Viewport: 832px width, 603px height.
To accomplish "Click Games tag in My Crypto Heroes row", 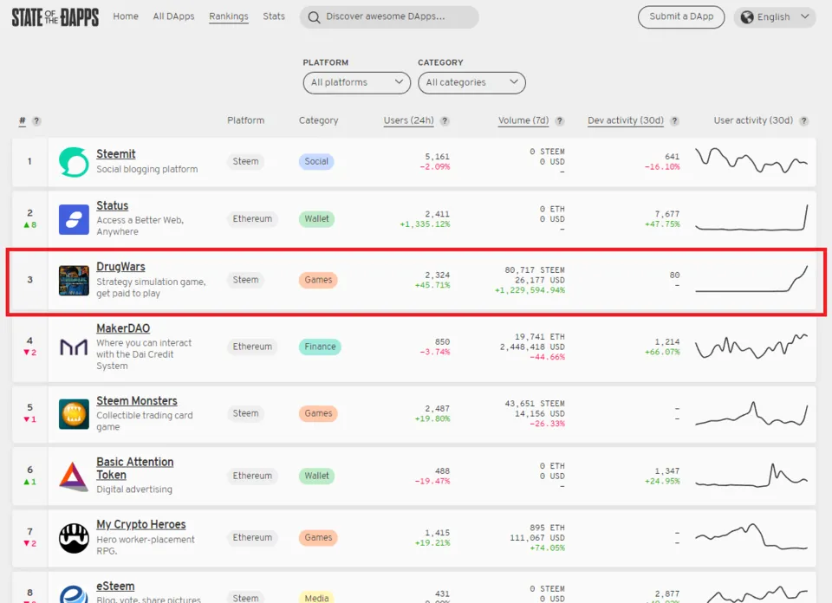I will pos(318,537).
